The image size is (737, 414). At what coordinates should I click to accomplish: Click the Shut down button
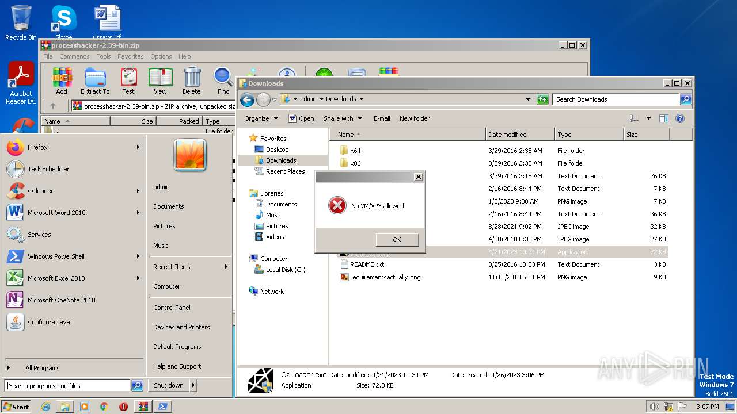(169, 385)
